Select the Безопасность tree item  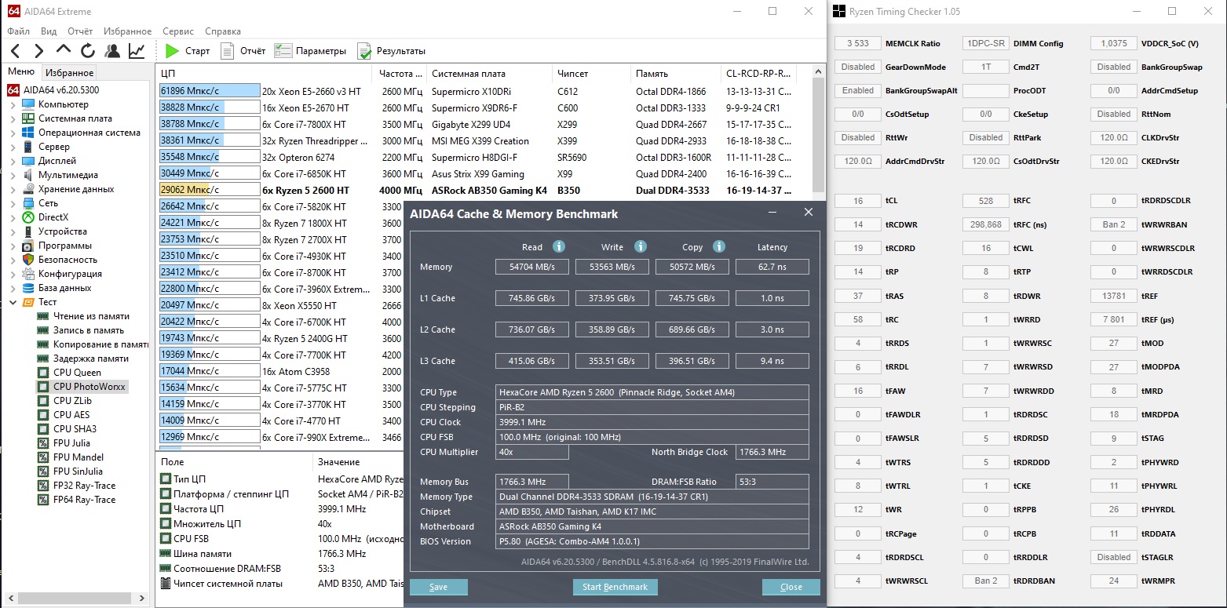click(x=60, y=260)
